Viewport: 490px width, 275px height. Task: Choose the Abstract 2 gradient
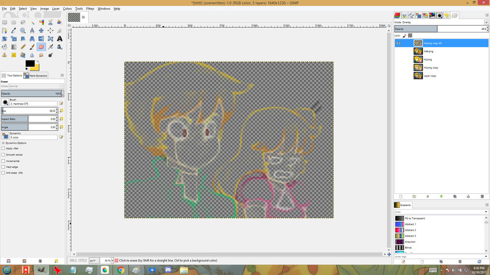click(x=411, y=230)
